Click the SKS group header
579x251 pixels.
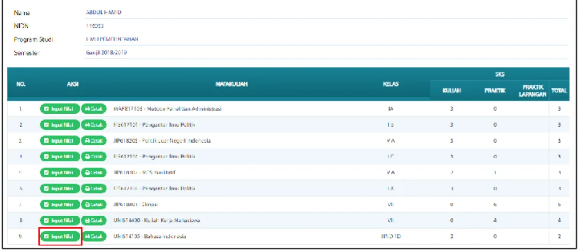(x=501, y=75)
